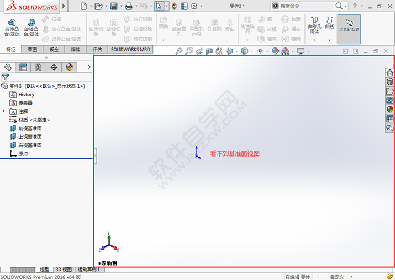Open the 参考几何体 reference geometry dropdown
This screenshot has width=395, height=280.
click(x=313, y=28)
